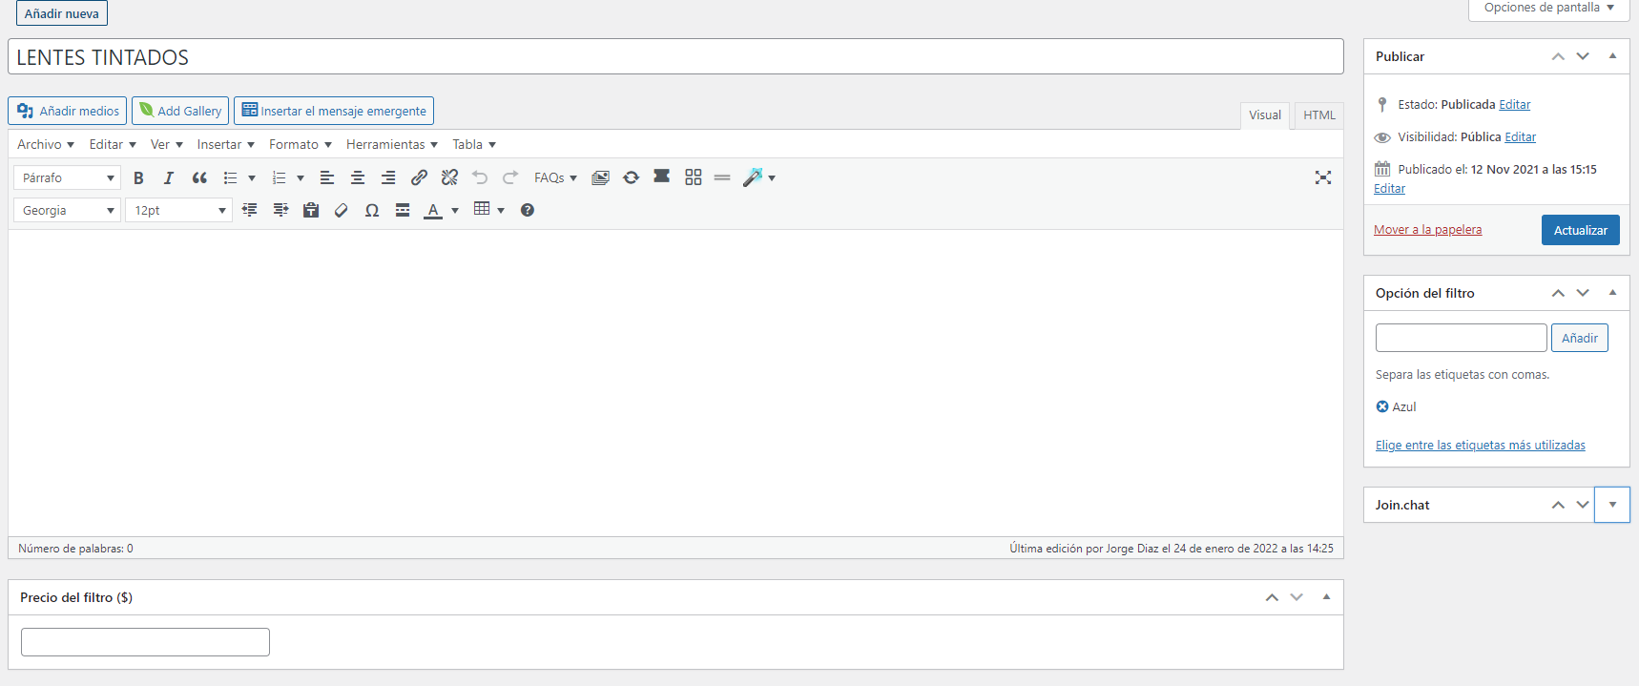
Task: Click Mover a la papelera link
Action: 1427,230
